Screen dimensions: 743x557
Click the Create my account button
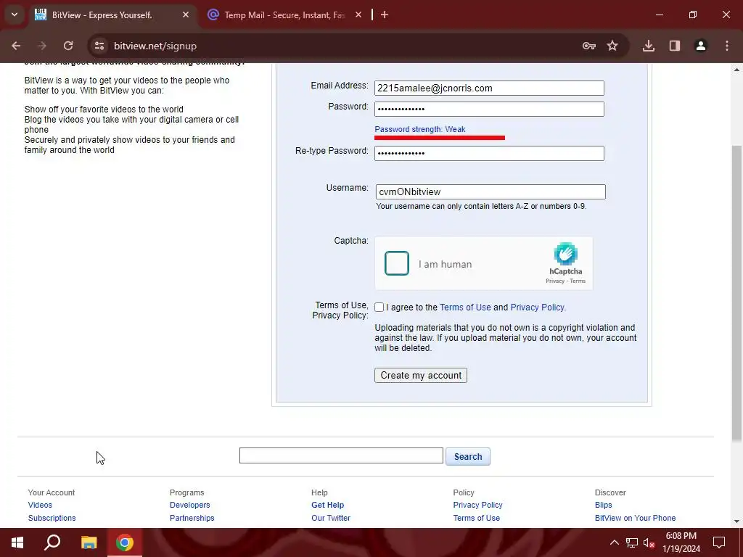421,375
